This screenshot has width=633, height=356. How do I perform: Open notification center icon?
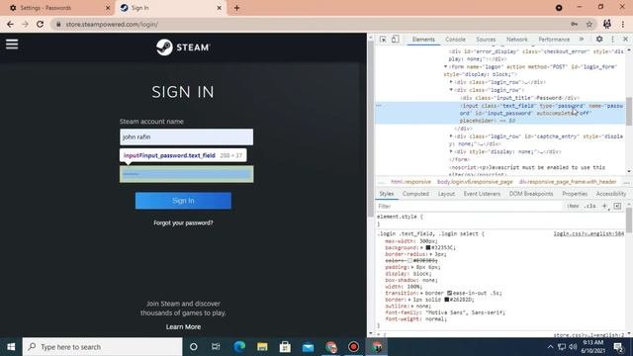click(618, 347)
